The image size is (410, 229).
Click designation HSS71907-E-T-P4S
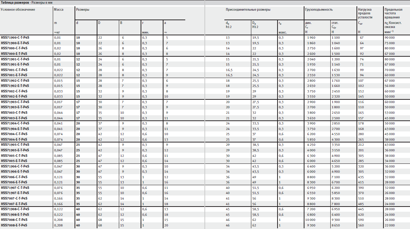click(x=15, y=193)
